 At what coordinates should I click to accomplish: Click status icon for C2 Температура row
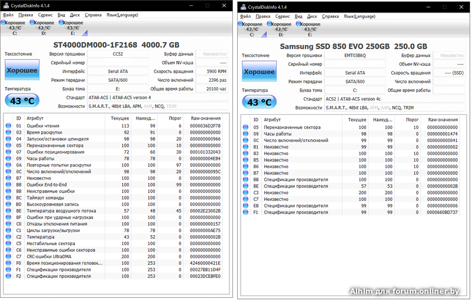[x=8, y=237]
